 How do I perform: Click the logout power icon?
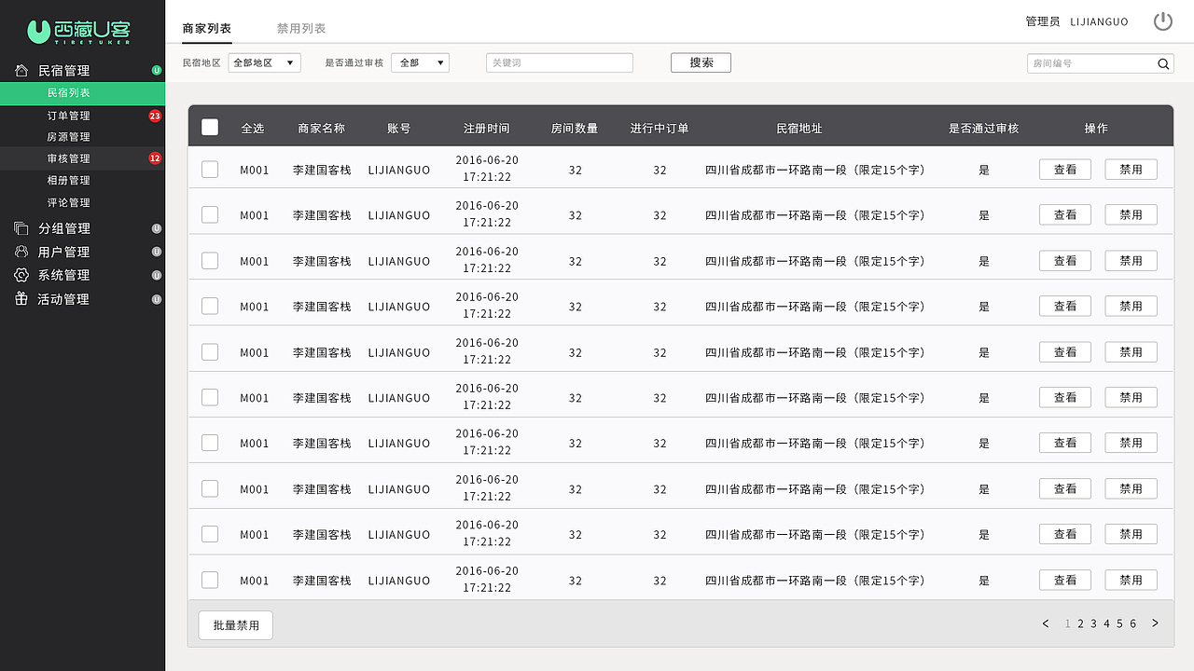point(1163,20)
